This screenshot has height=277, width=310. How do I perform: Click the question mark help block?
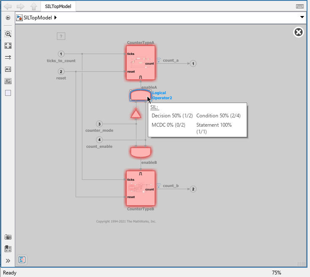tap(61, 36)
